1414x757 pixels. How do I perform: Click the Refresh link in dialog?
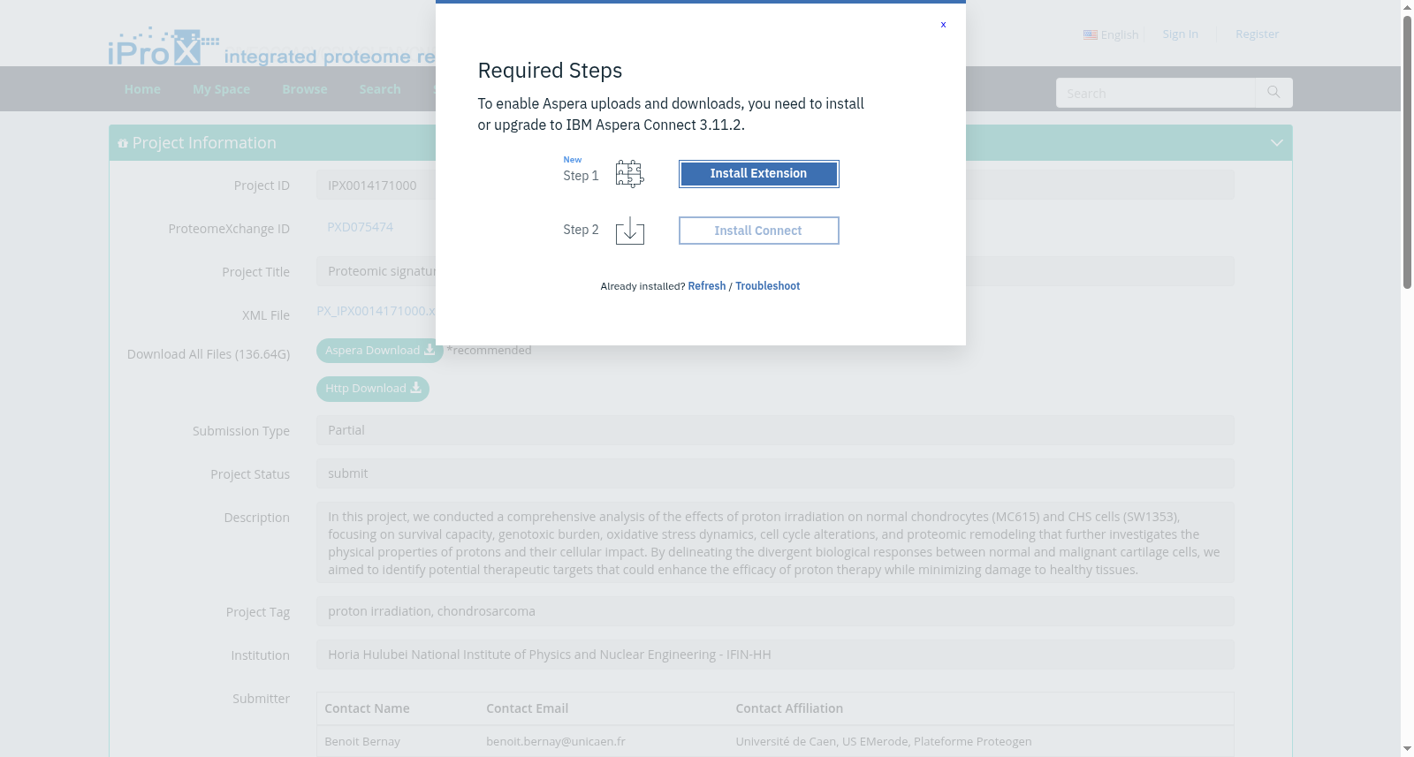tap(706, 286)
